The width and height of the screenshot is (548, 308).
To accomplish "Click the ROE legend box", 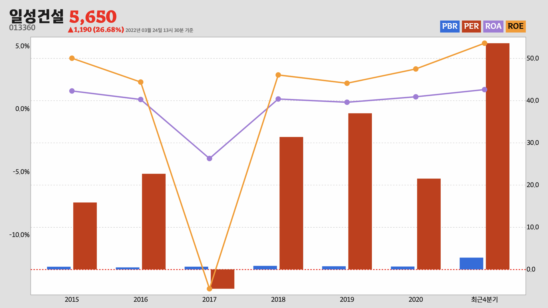I will (515, 27).
